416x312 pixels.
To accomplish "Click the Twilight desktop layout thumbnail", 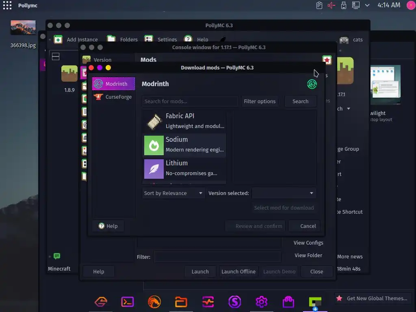I will tap(385, 85).
